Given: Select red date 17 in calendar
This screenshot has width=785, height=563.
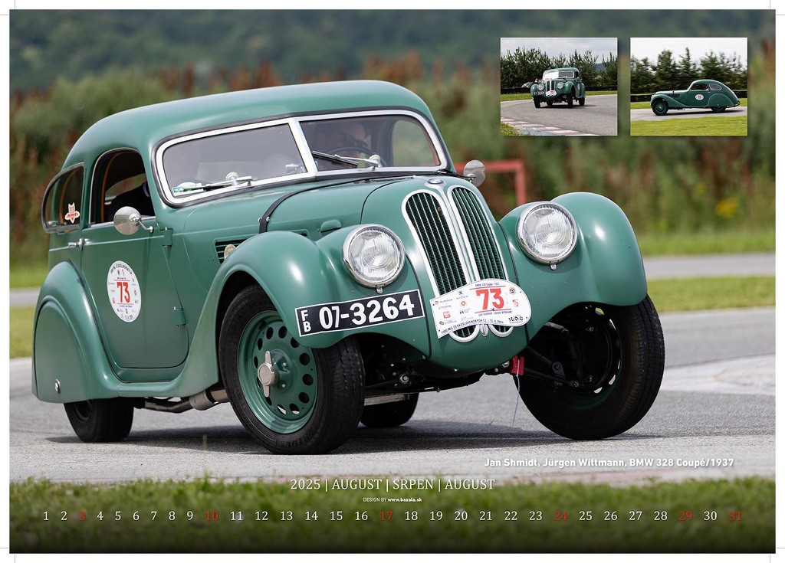Looking at the screenshot, I should (386, 516).
